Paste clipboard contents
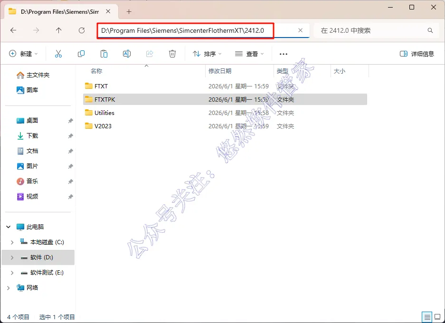 point(104,54)
